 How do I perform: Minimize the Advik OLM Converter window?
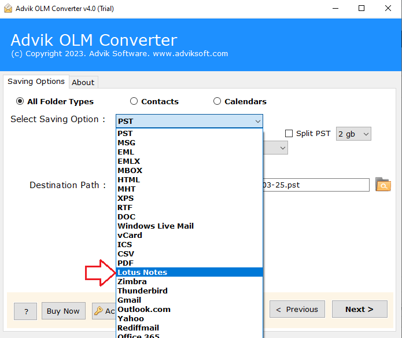[335, 8]
